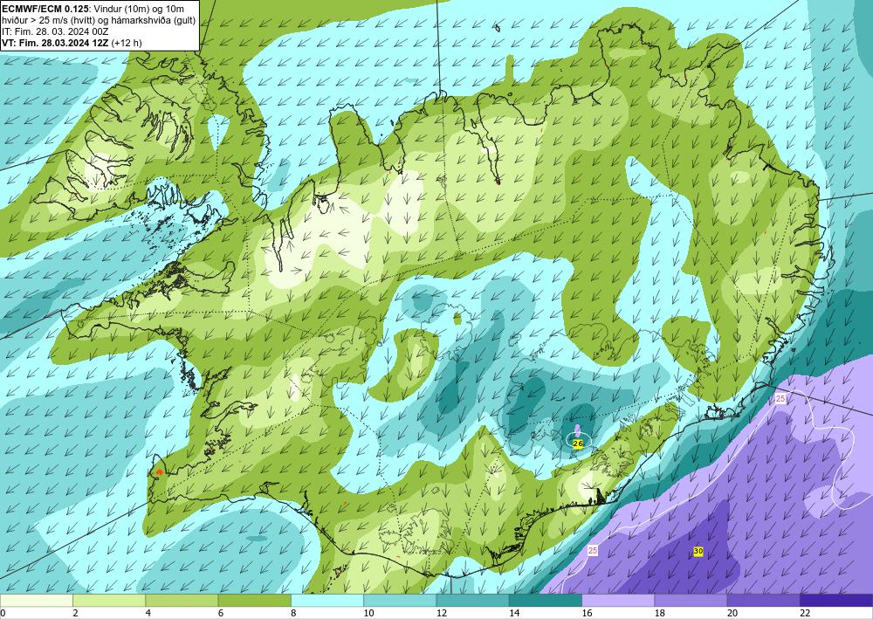Click the 'VT: Fim. 28.03.2024 12Z' valid time

[56, 43]
